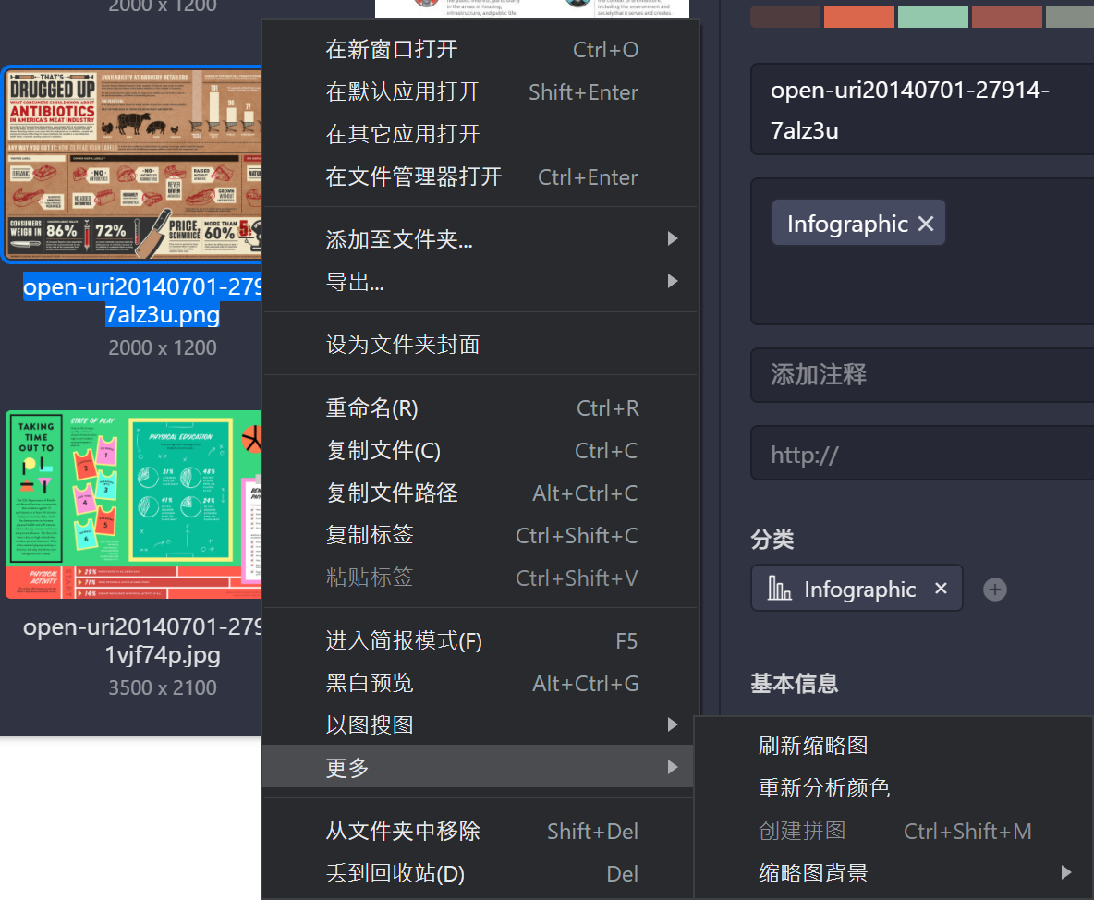
Task: Click the 基本信息 section heading
Action: click(x=794, y=683)
